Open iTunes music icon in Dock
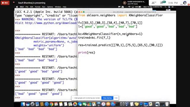The width and height of the screenshot is (190, 107). tap(103, 104)
